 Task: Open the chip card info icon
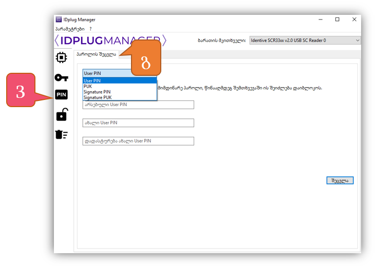point(61,57)
